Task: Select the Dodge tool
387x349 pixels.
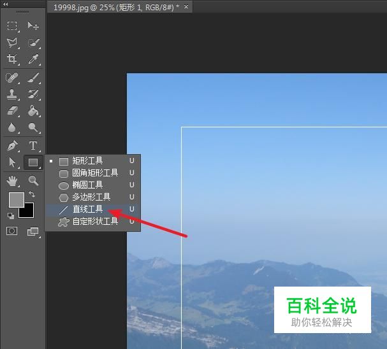Action: tap(33, 127)
